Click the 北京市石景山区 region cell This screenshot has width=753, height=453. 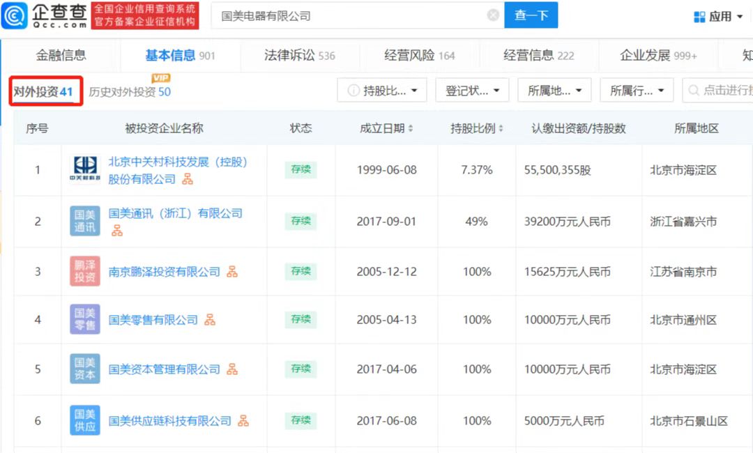(689, 422)
